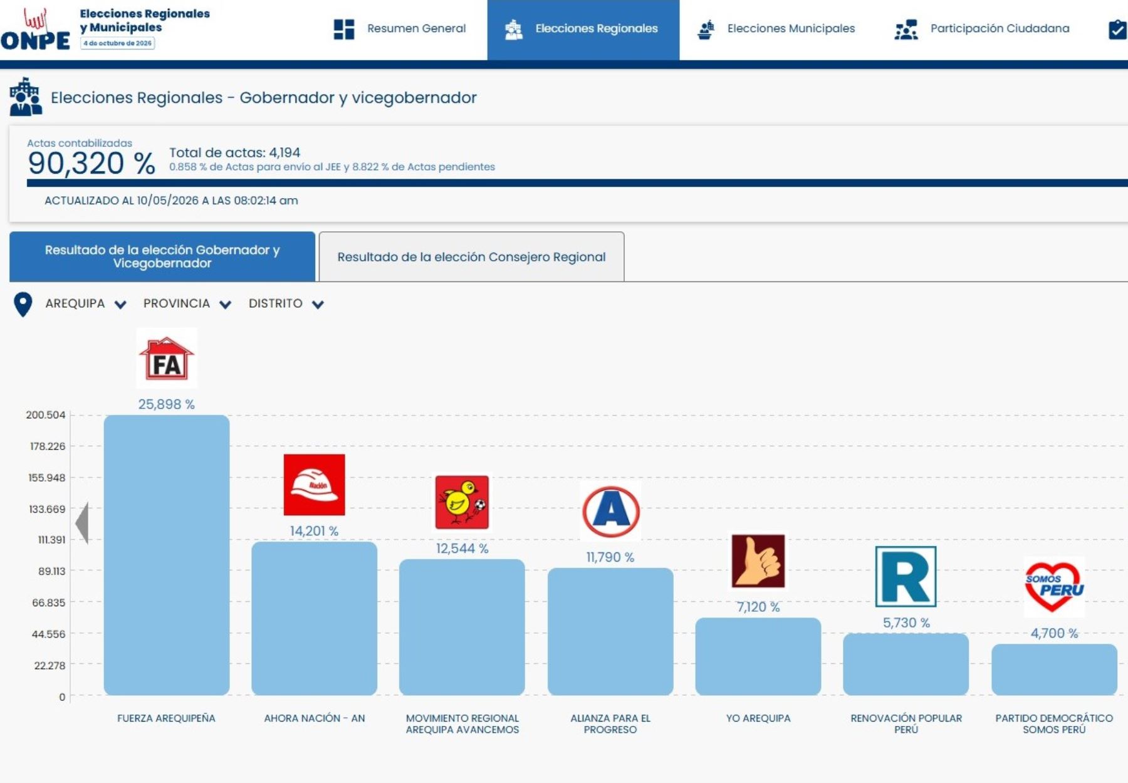This screenshot has height=783, width=1128.
Task: Expand the DISTRITO dropdown
Action: 286,304
